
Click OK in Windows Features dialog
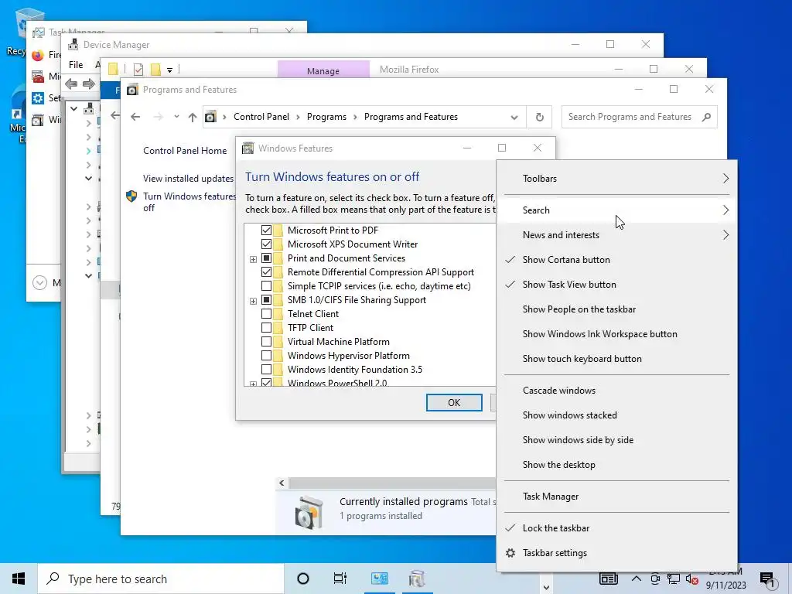454,402
